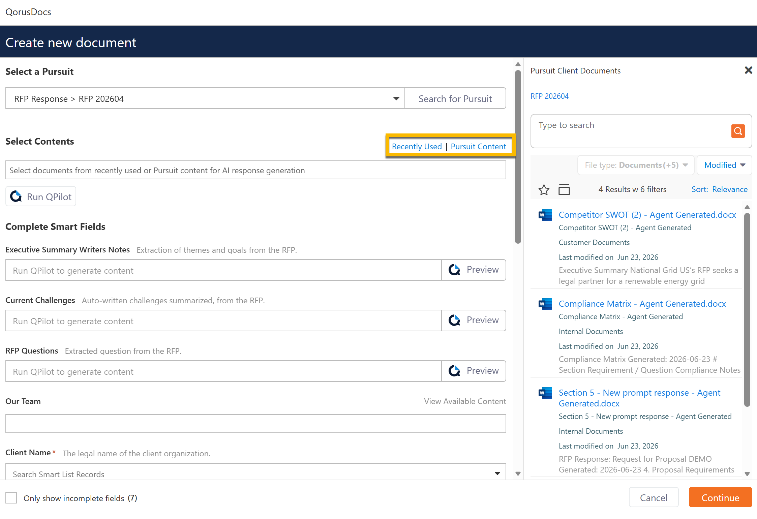The height and width of the screenshot is (519, 757).
Task: Open the File type Documents filter dropdown
Action: coord(636,165)
